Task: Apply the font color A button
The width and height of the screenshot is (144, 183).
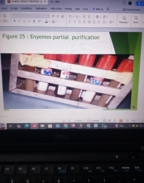Action: (x=47, y=22)
